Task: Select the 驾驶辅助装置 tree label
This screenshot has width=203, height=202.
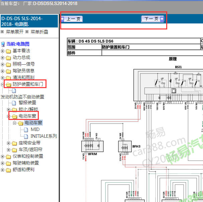Action: [26, 163]
